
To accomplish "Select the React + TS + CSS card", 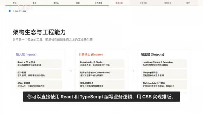I will tap(39, 63).
